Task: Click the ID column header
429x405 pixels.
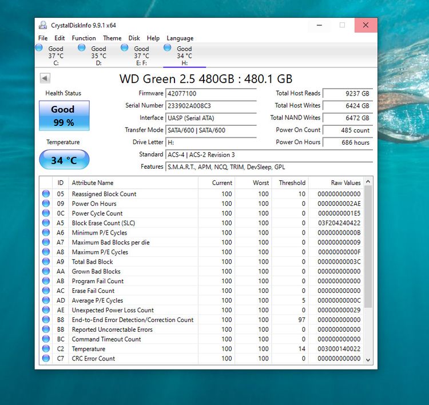Action: [61, 183]
